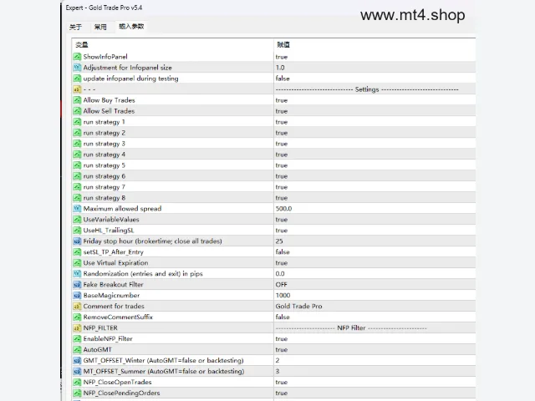Click the Comment for trades row icon
Viewport: 535px width, 401px height.
(x=77, y=307)
